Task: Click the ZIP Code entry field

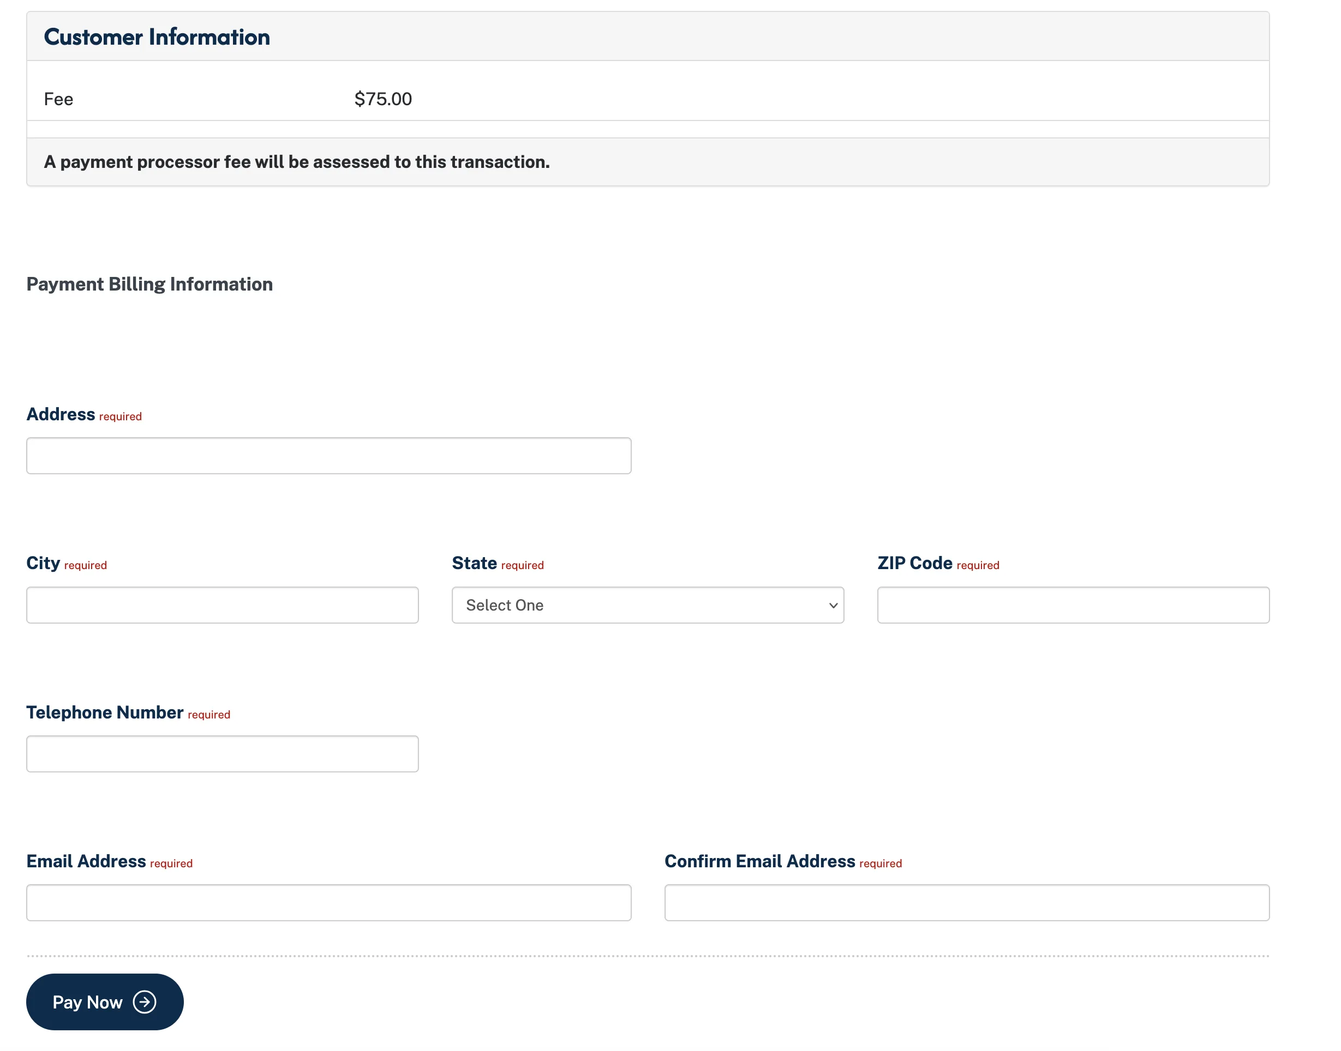Action: 1073,606
